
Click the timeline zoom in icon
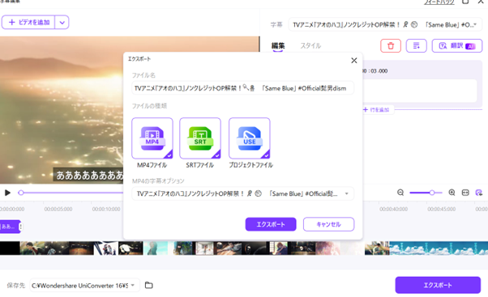452,193
